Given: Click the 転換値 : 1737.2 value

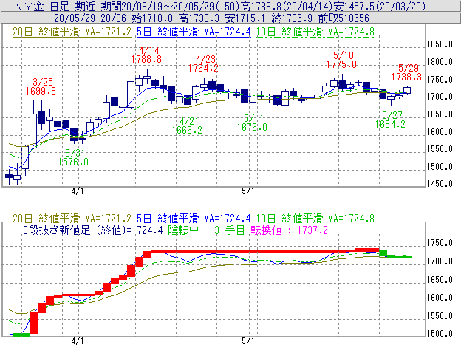Looking at the screenshot, I should tap(289, 230).
